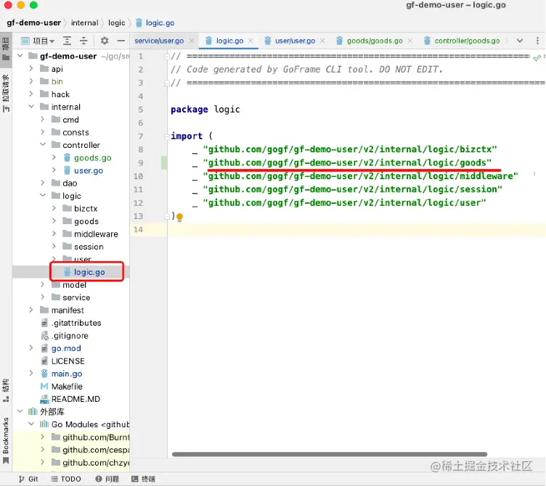Select goods.go under controller
Image resolution: width=546 pixels, height=486 pixels.
coord(93,158)
